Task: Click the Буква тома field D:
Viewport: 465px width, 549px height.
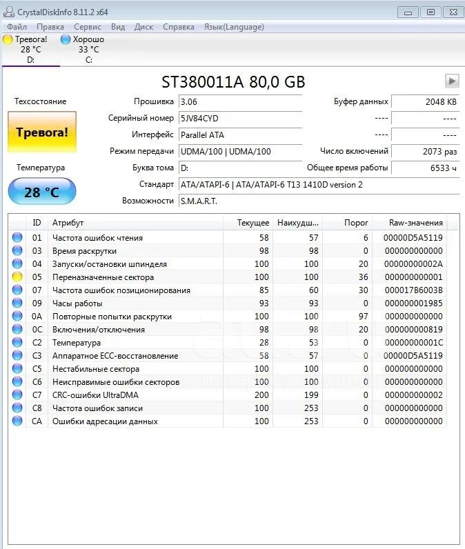Action: (241, 168)
